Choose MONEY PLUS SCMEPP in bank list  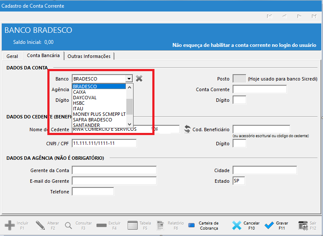[x=99, y=114]
